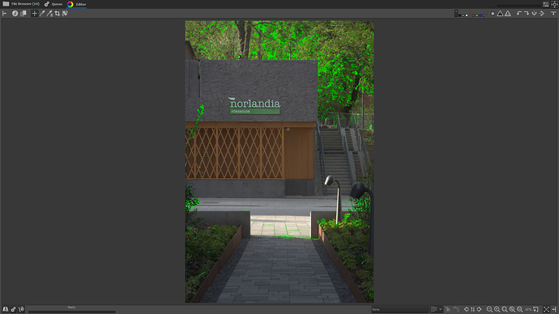Rotate the image right
559x314 pixels.
click(527, 14)
